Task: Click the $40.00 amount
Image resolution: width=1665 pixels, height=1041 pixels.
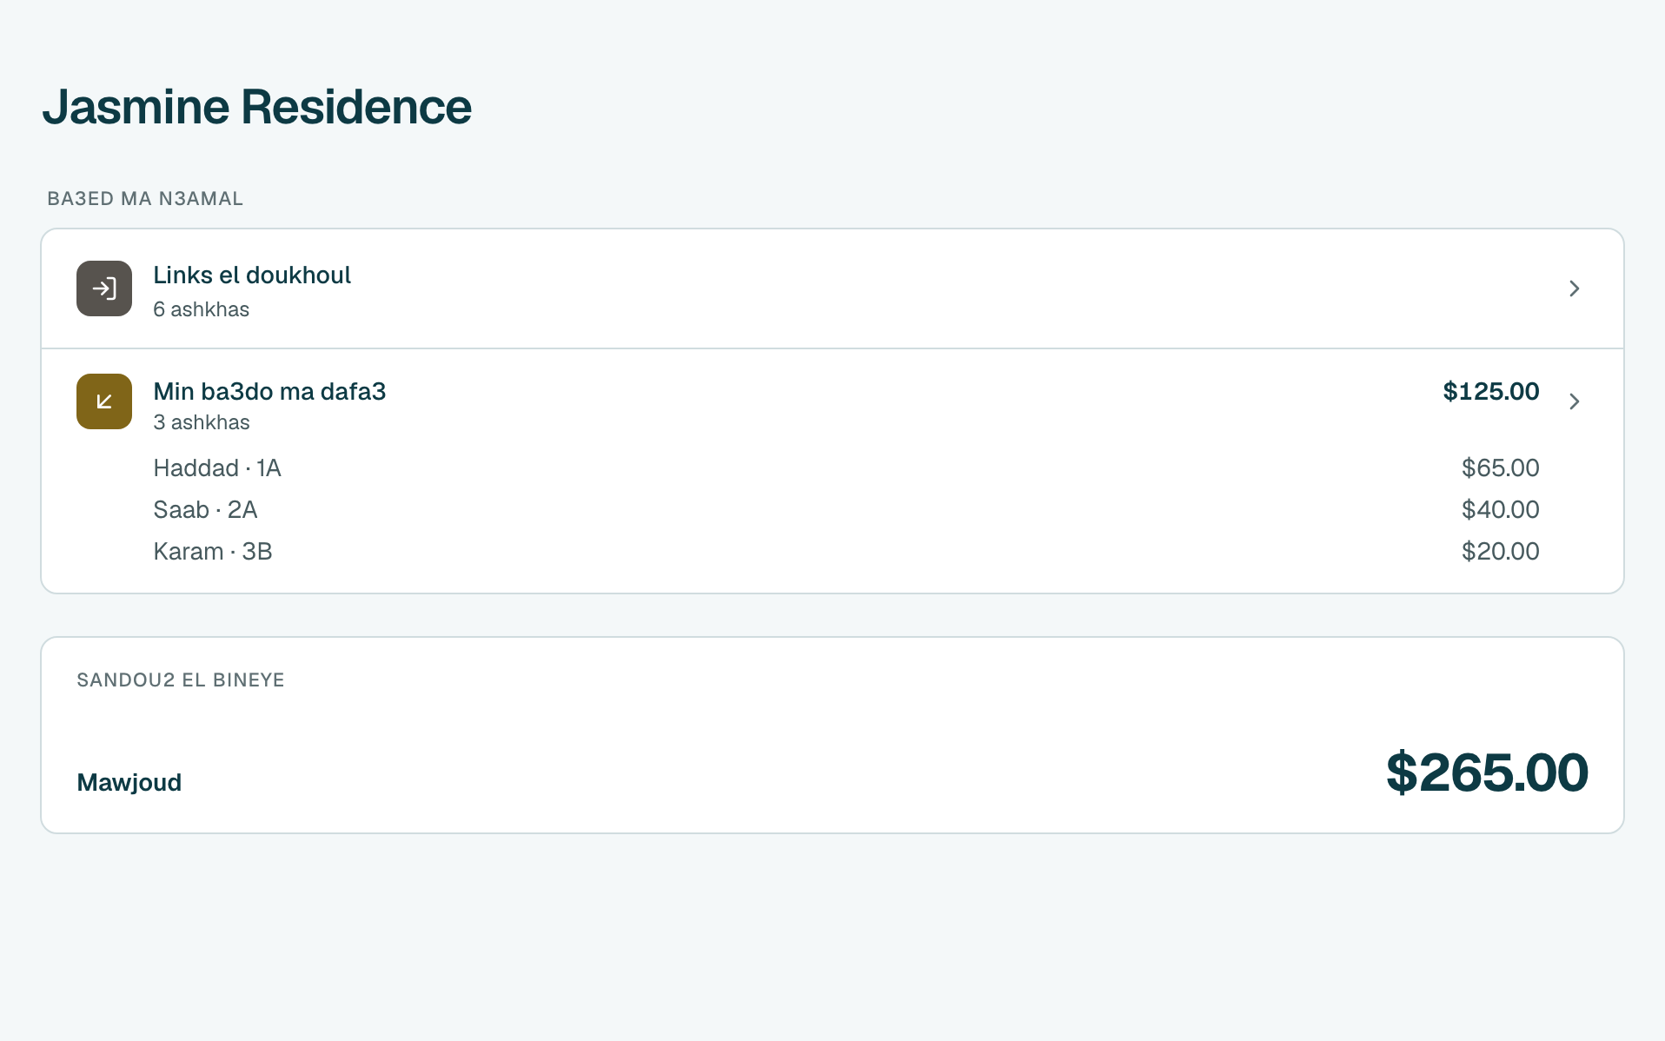Action: pyautogui.click(x=1500, y=509)
